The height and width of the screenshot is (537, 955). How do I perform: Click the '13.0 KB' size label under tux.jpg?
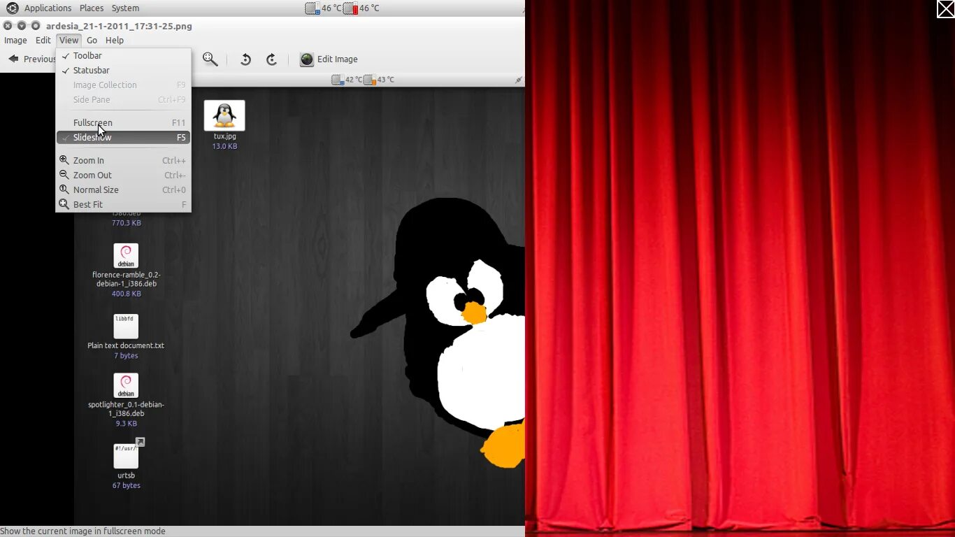point(224,147)
